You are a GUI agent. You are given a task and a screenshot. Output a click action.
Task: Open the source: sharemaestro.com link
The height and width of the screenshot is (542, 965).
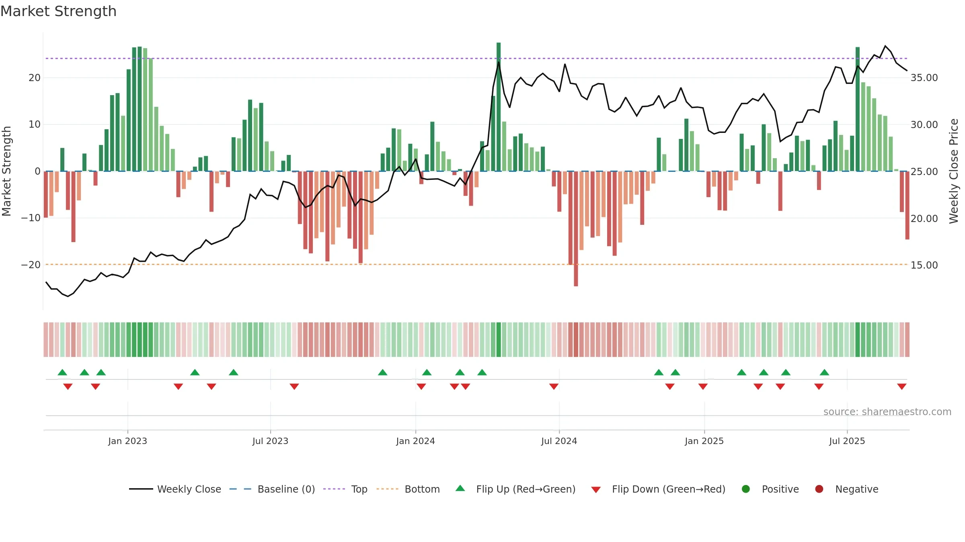(x=887, y=412)
